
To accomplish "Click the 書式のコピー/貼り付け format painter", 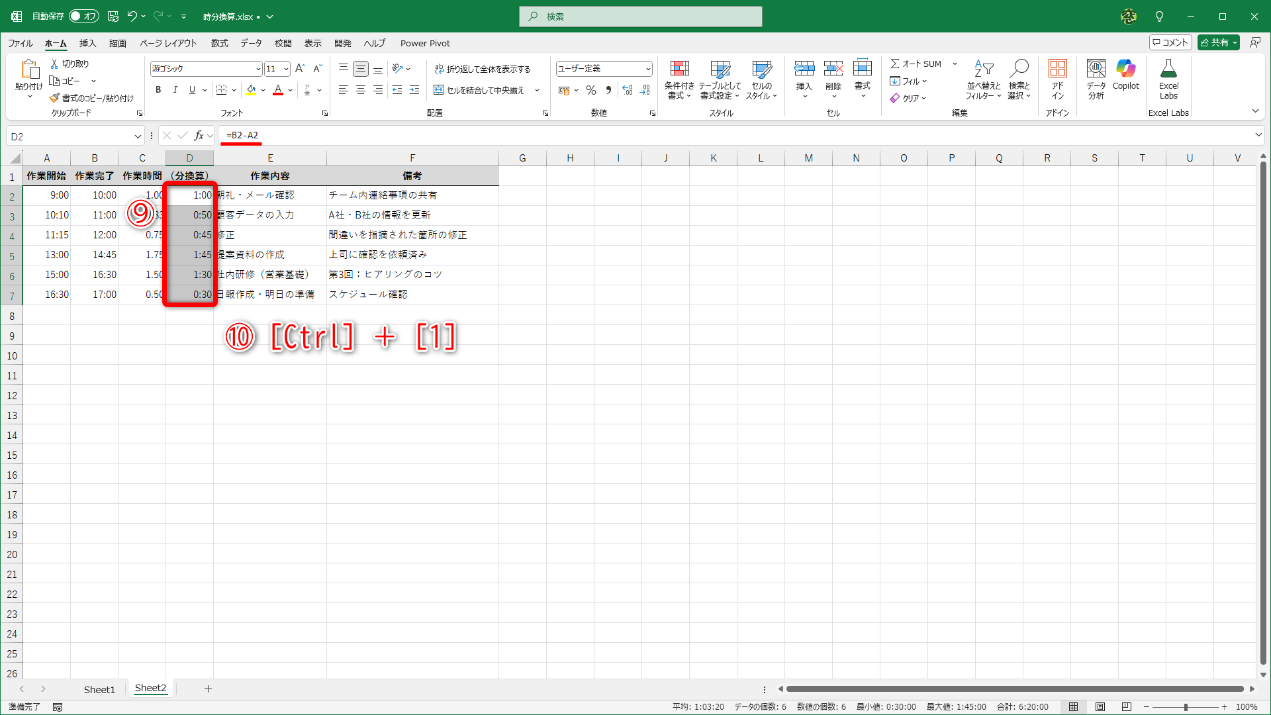I will 93,97.
